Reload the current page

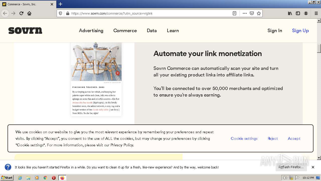pyautogui.click(x=21, y=13)
